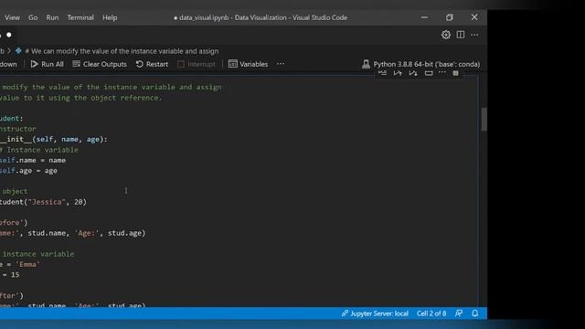Click the delete cell icon in cell toolbar
Viewport: 585px width, 329px height.
pyautogui.click(x=455, y=73)
